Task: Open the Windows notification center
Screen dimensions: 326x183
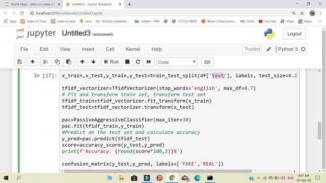Action: click(317, 178)
